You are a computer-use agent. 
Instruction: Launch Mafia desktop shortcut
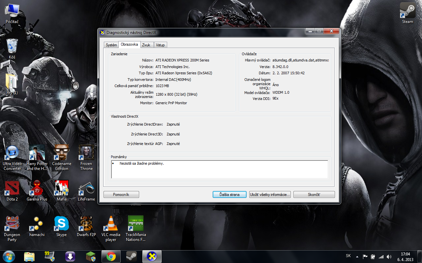pos(62,191)
